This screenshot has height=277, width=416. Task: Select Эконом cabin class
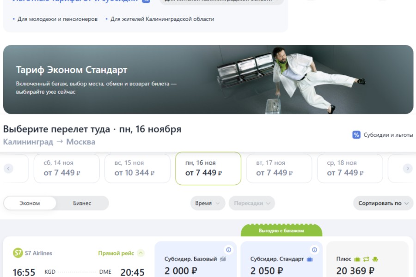(x=30, y=203)
